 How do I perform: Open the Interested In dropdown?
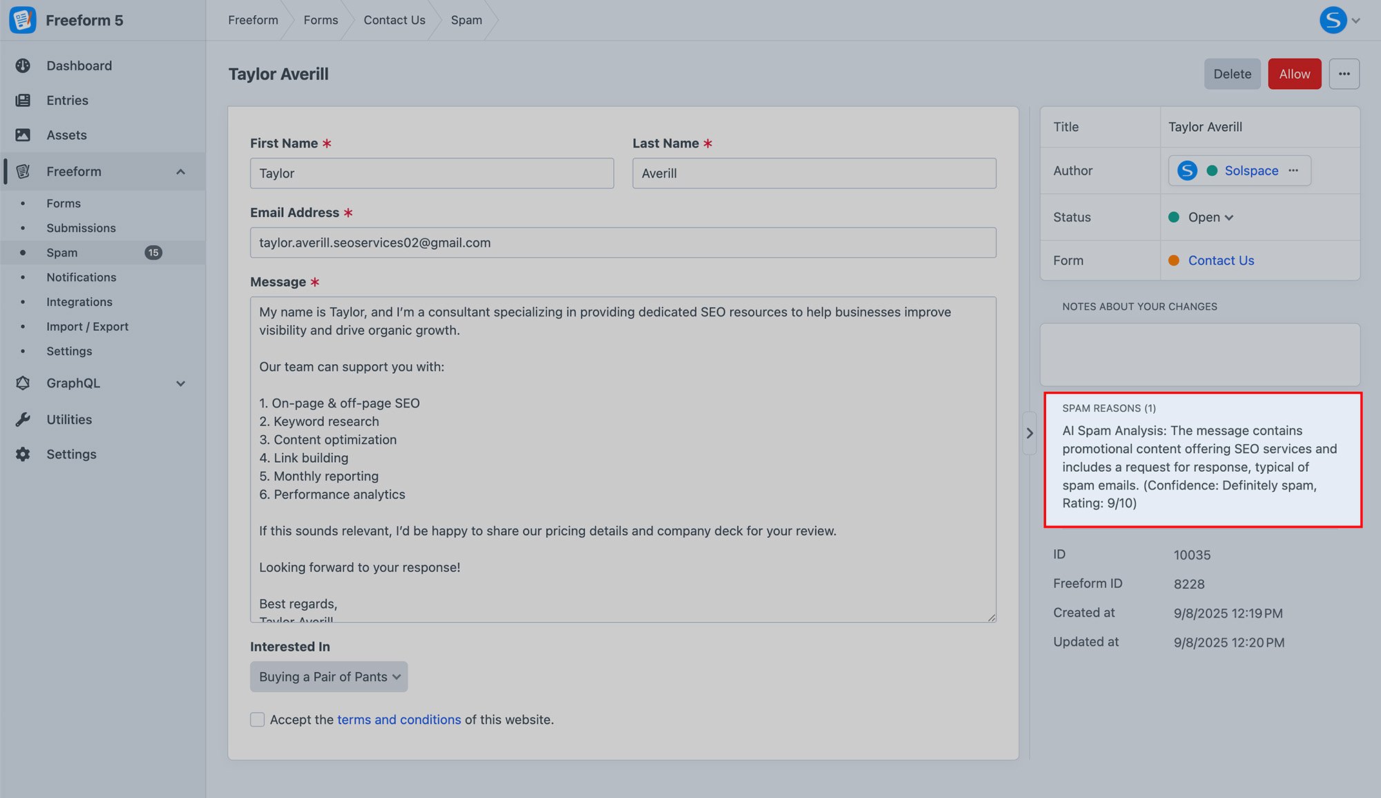point(329,677)
